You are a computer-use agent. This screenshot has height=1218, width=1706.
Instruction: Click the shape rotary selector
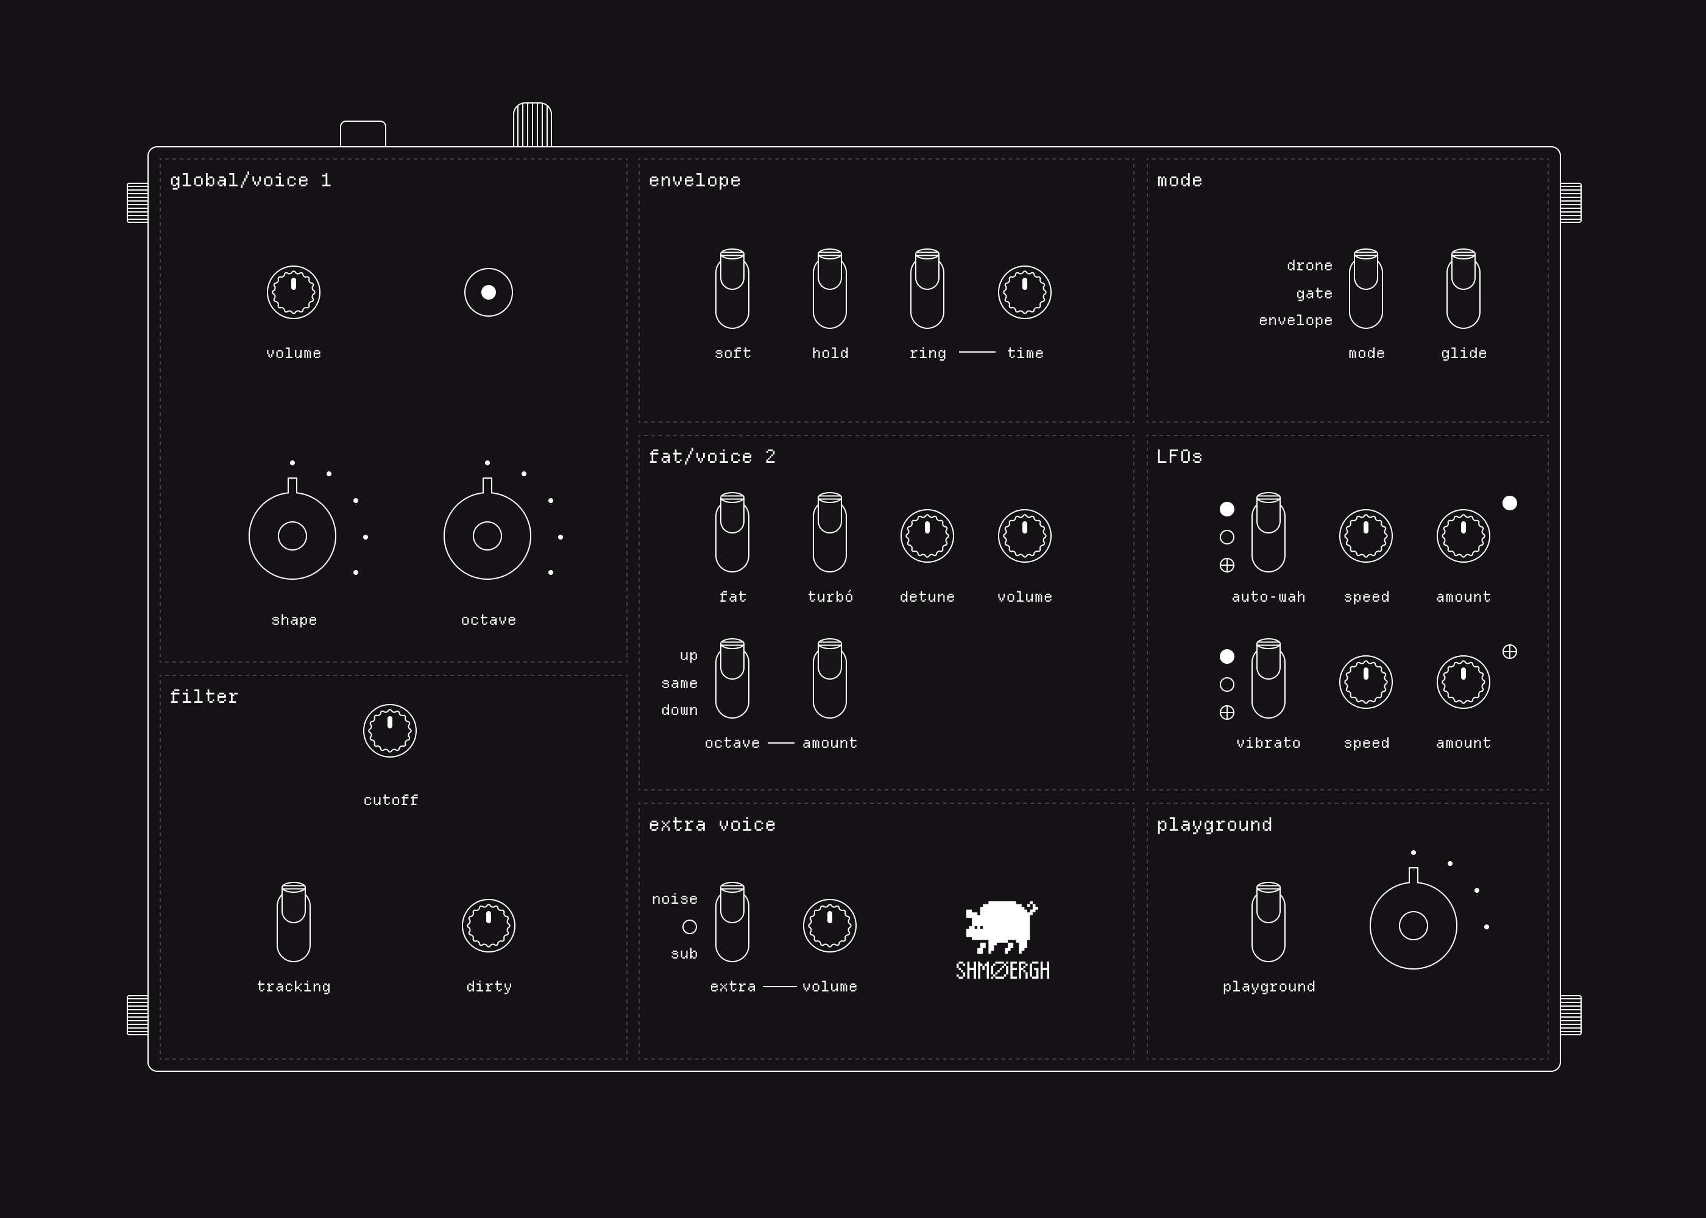point(292,535)
